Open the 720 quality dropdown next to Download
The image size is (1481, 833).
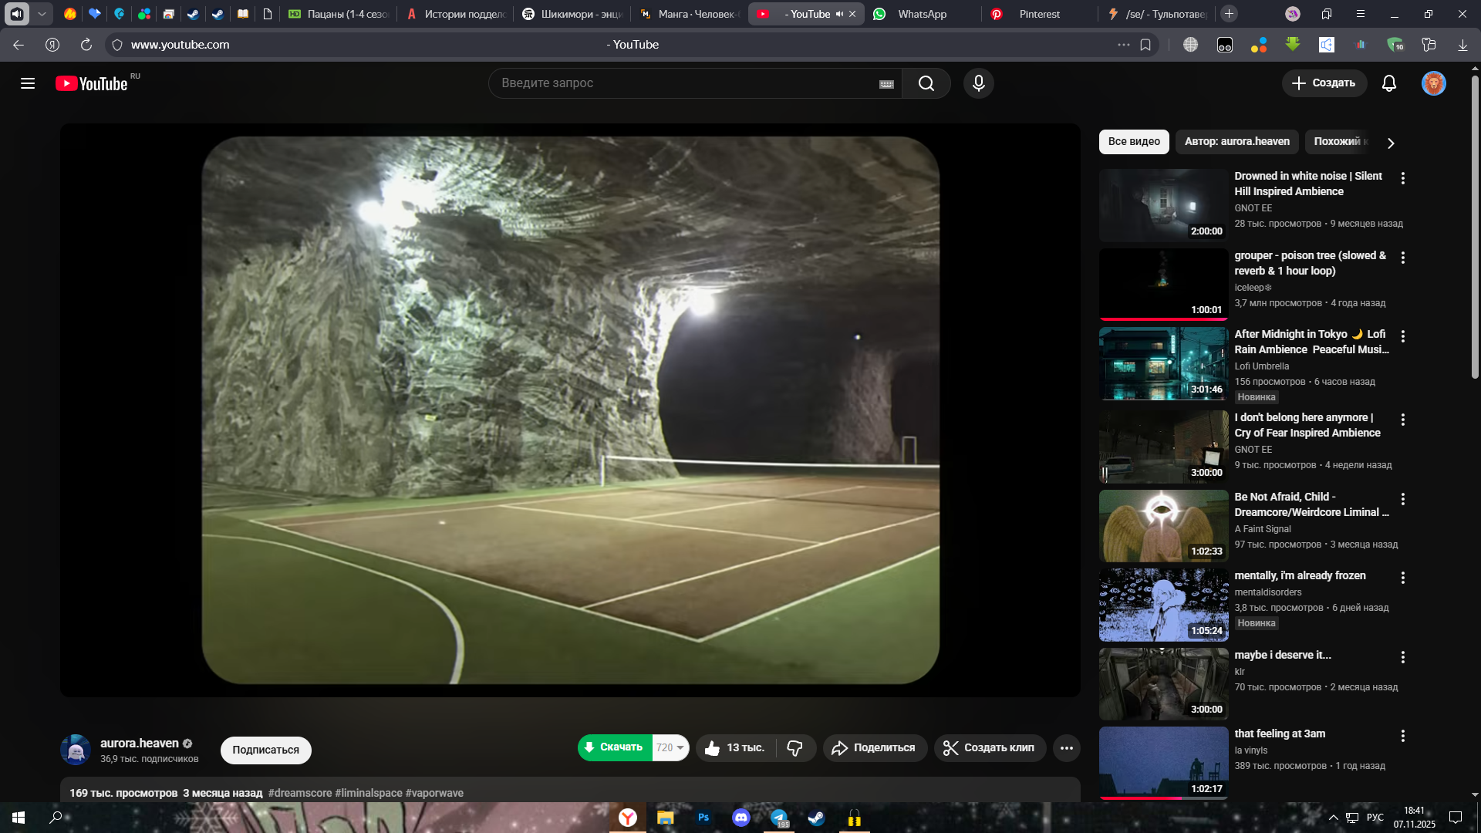click(x=670, y=747)
